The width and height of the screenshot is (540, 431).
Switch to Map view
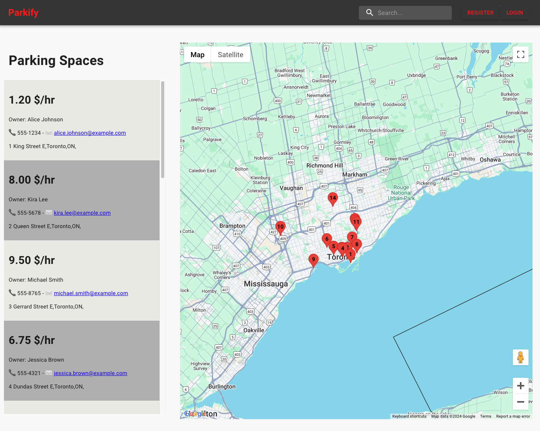pyautogui.click(x=197, y=55)
